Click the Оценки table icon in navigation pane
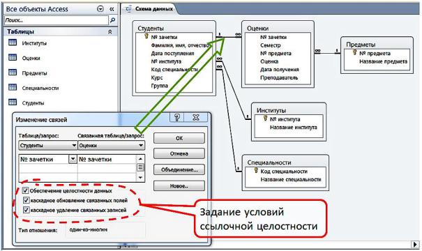This screenshot has width=422, height=251. [x=13, y=57]
